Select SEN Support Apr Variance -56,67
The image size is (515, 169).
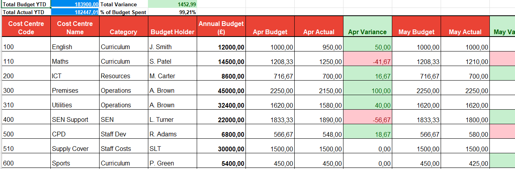(367, 119)
